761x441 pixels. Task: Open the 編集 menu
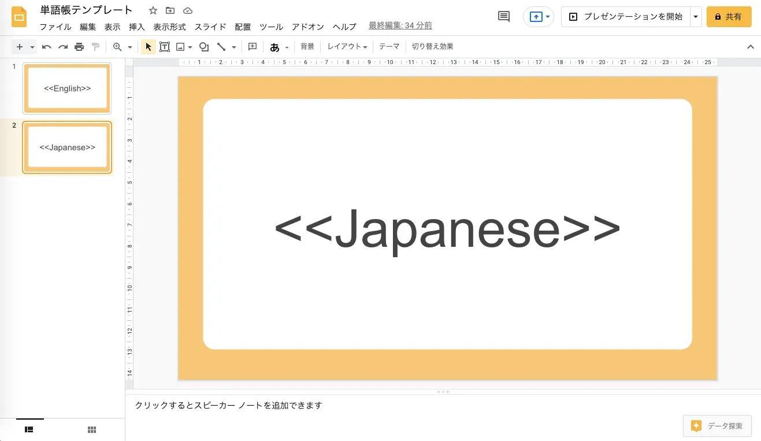88,27
